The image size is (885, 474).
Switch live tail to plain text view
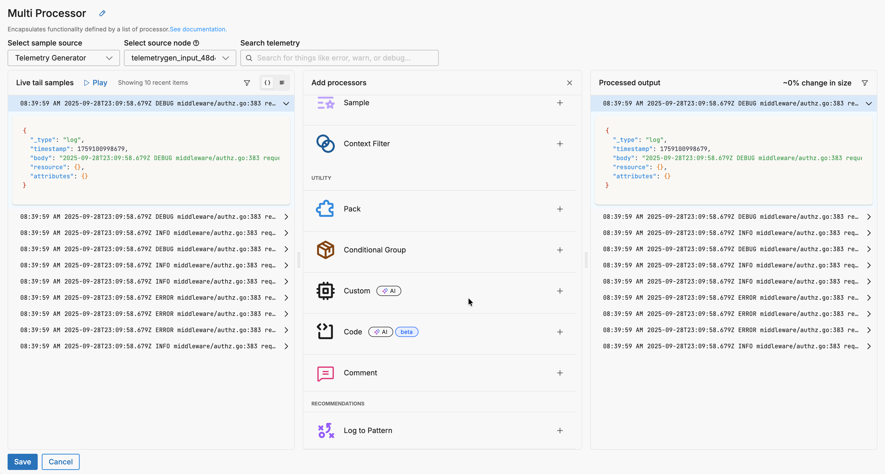282,83
